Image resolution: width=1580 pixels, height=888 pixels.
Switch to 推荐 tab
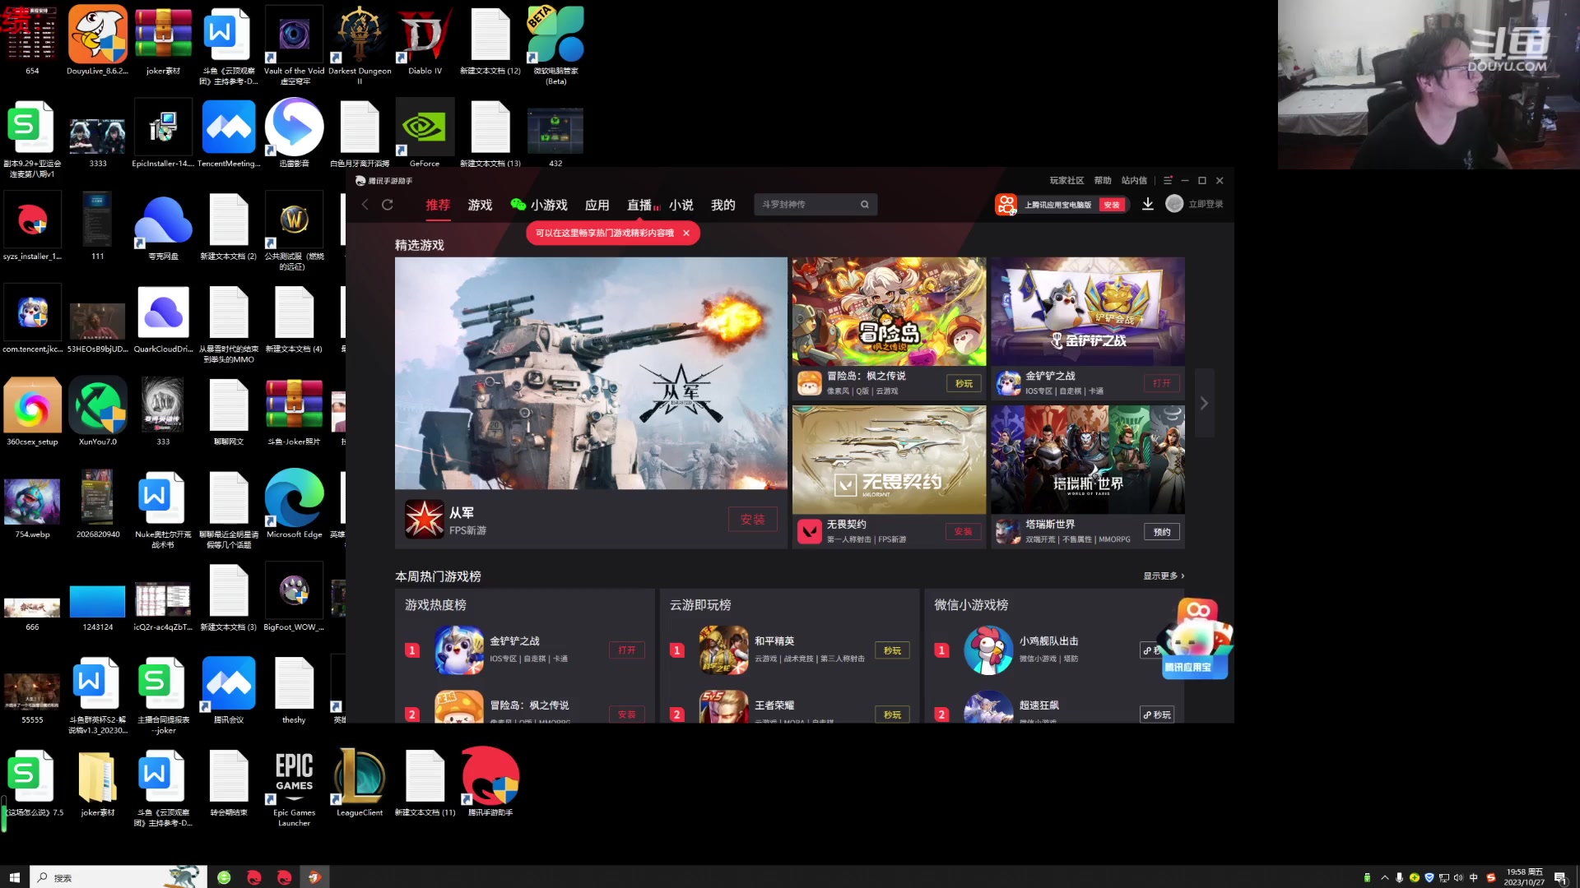tap(438, 205)
